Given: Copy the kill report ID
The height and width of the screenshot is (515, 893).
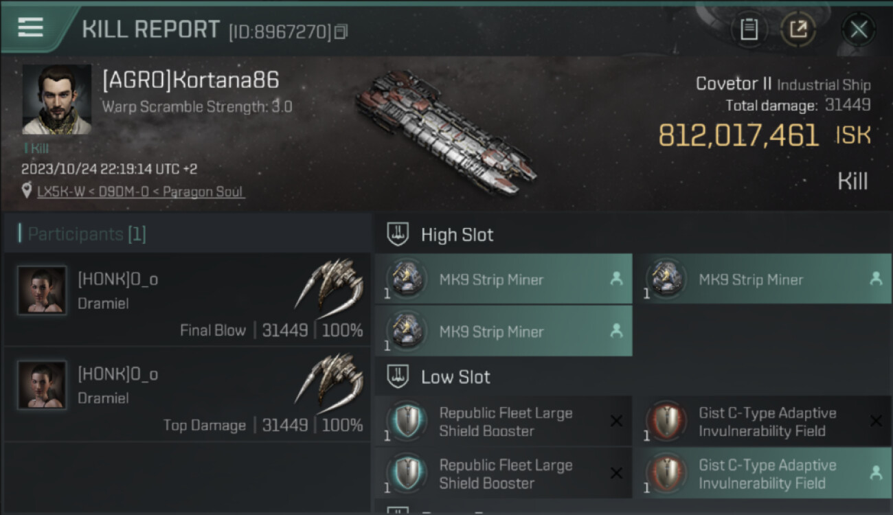Looking at the screenshot, I should 341,32.
